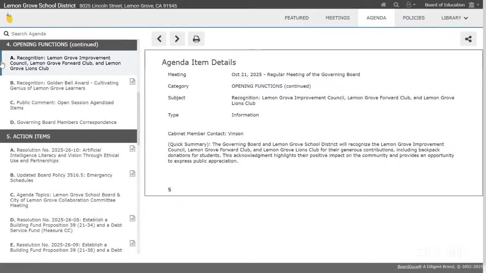The image size is (486, 273).
Task: Open the user account dropdown
Action: [x=410, y=5]
